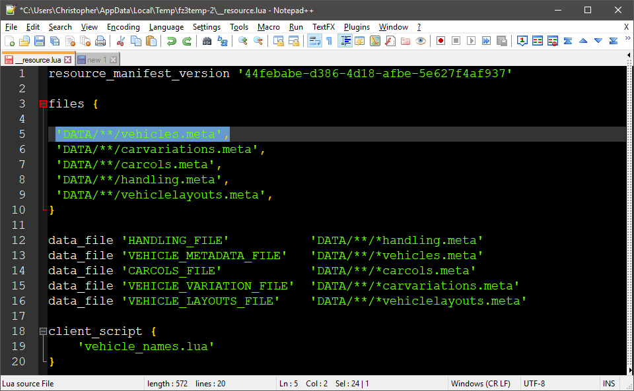634x391 pixels.
Task: Switch to the new 1 tab
Action: click(x=96, y=60)
